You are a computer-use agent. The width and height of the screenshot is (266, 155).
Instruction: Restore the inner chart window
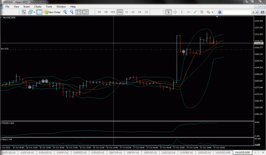260,7
